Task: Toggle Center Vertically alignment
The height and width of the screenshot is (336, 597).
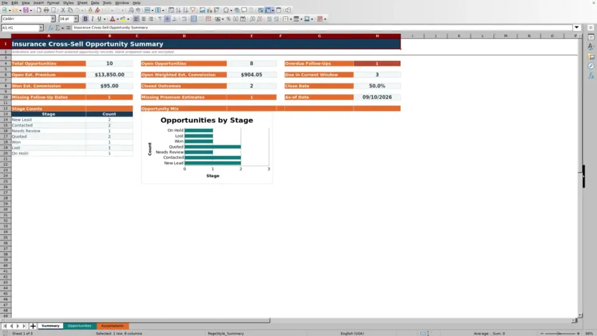Action: click(x=167, y=19)
